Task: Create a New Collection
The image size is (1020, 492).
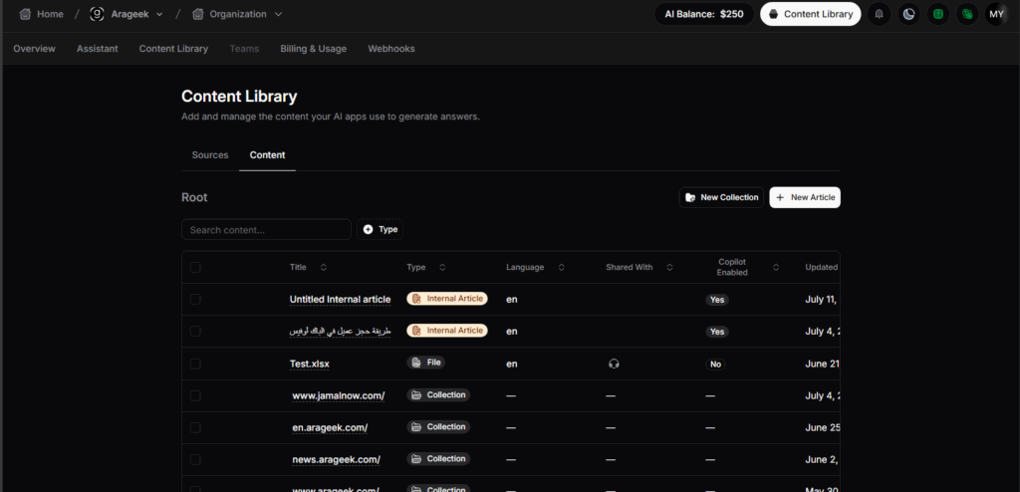Action: pos(721,197)
